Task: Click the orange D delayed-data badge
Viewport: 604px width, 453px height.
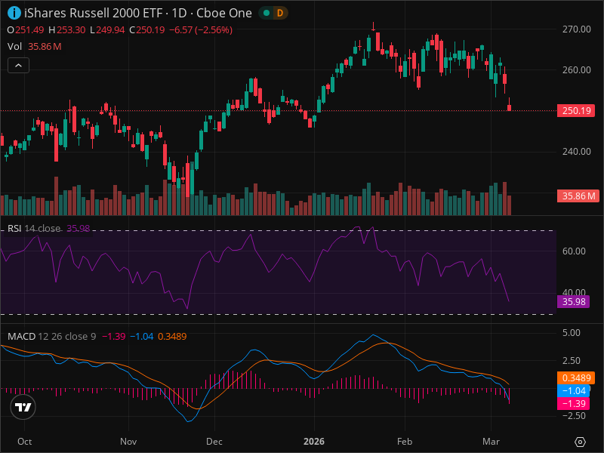Action: [x=280, y=13]
